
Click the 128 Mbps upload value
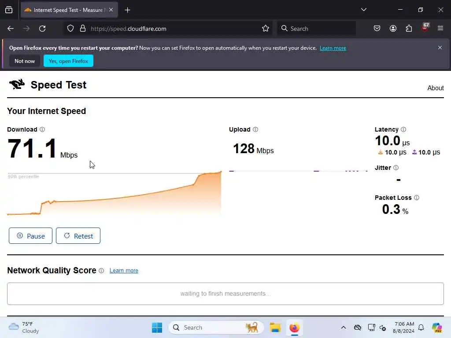253,149
